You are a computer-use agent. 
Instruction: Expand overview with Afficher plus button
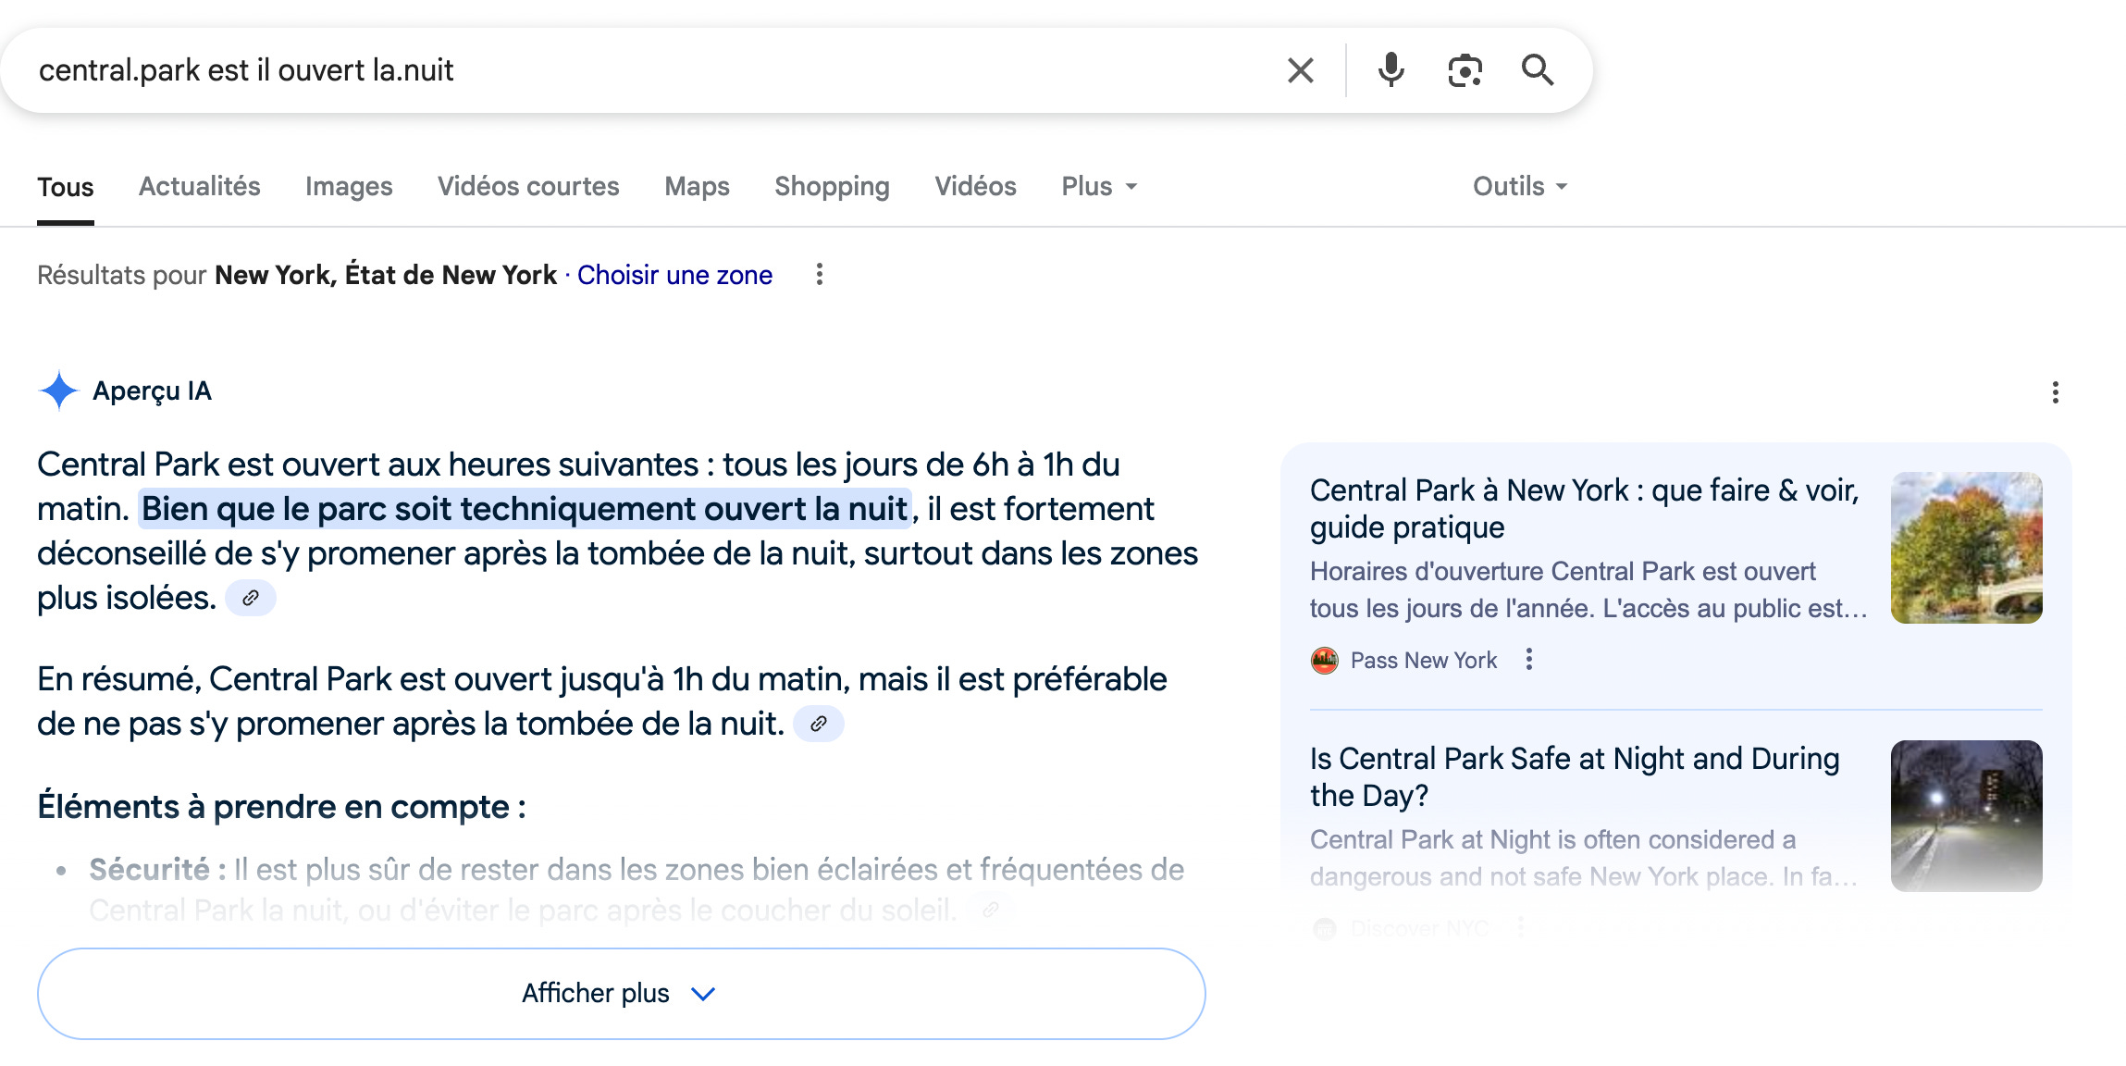[x=621, y=993]
